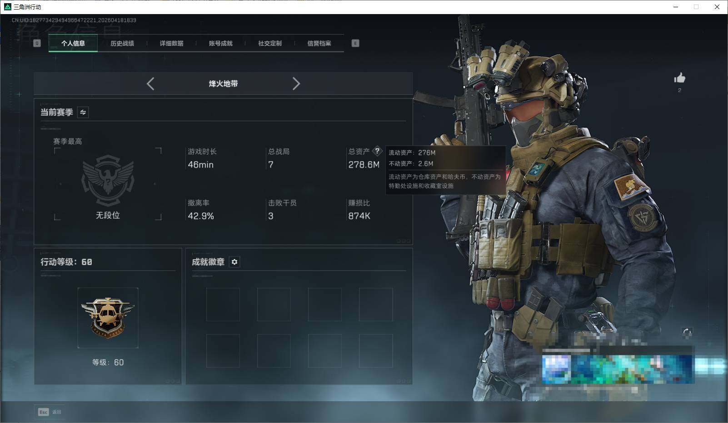
Task: Expand the 个人信息 tab view
Action: 73,43
